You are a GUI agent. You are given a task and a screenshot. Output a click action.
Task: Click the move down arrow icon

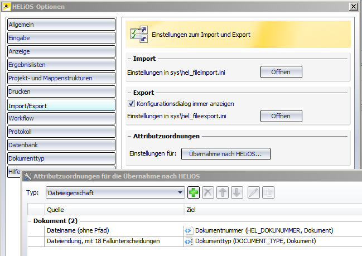click(237, 192)
